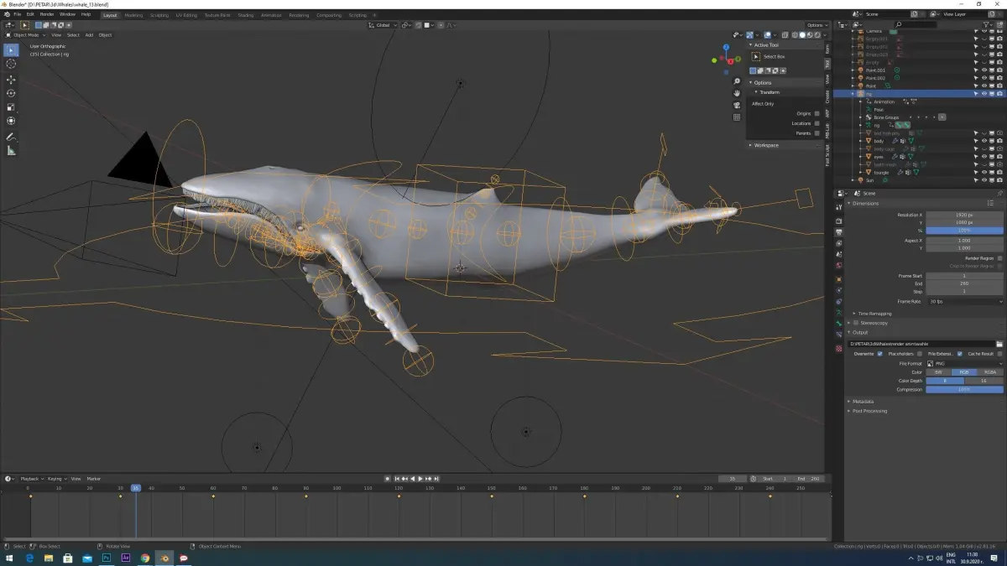This screenshot has height=566, width=1007.
Task: Open the Frame Rate 30 fps dropdown
Action: pyautogui.click(x=964, y=301)
